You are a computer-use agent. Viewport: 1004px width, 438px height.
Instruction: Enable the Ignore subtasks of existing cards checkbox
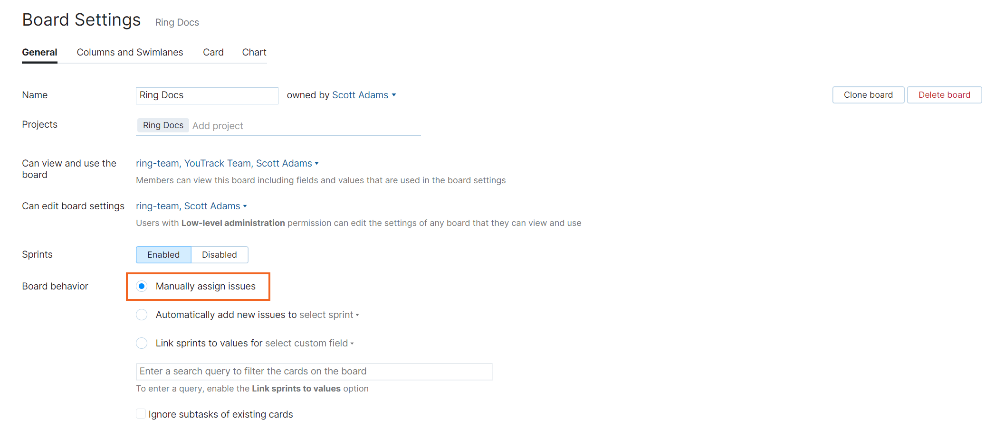(x=141, y=413)
